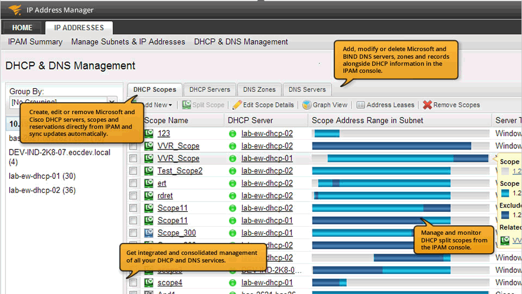This screenshot has width=522, height=294.
Task: Check the scope4 row checkbox
Action: [133, 283]
